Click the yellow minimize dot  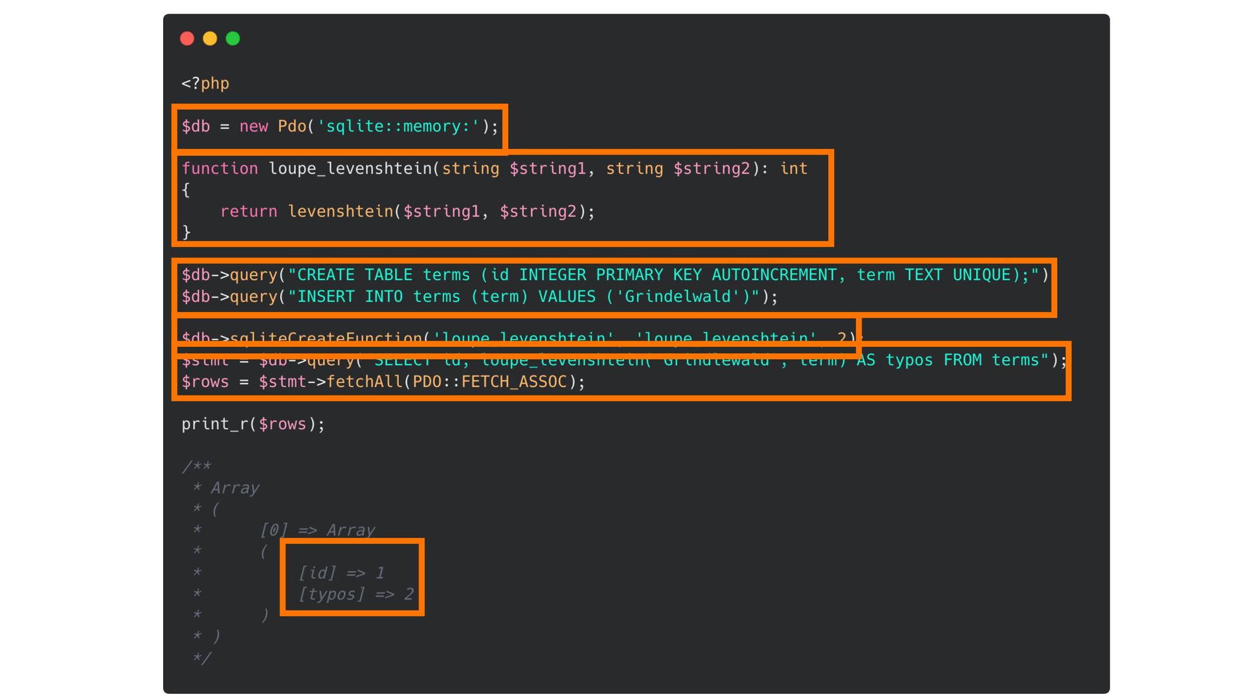point(210,39)
